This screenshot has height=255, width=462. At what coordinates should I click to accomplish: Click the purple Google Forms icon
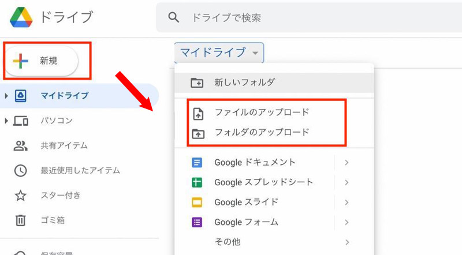197,222
